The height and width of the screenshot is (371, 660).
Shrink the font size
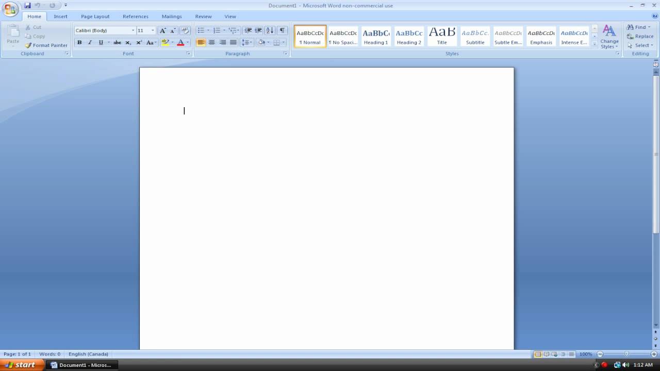tap(173, 30)
